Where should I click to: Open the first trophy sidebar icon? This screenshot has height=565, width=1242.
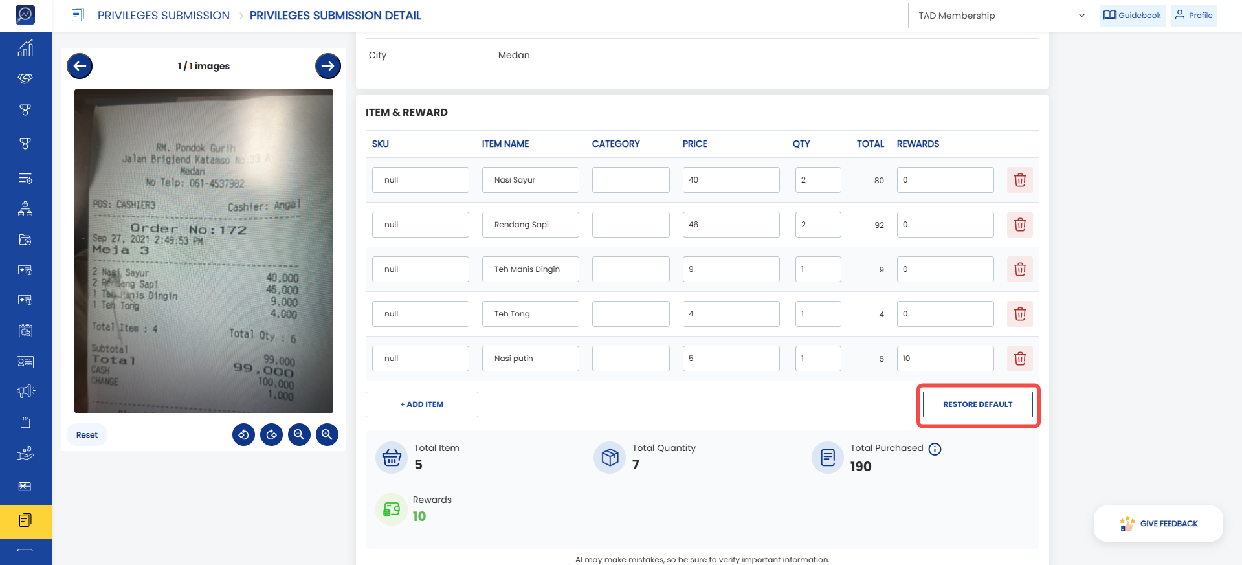click(25, 110)
